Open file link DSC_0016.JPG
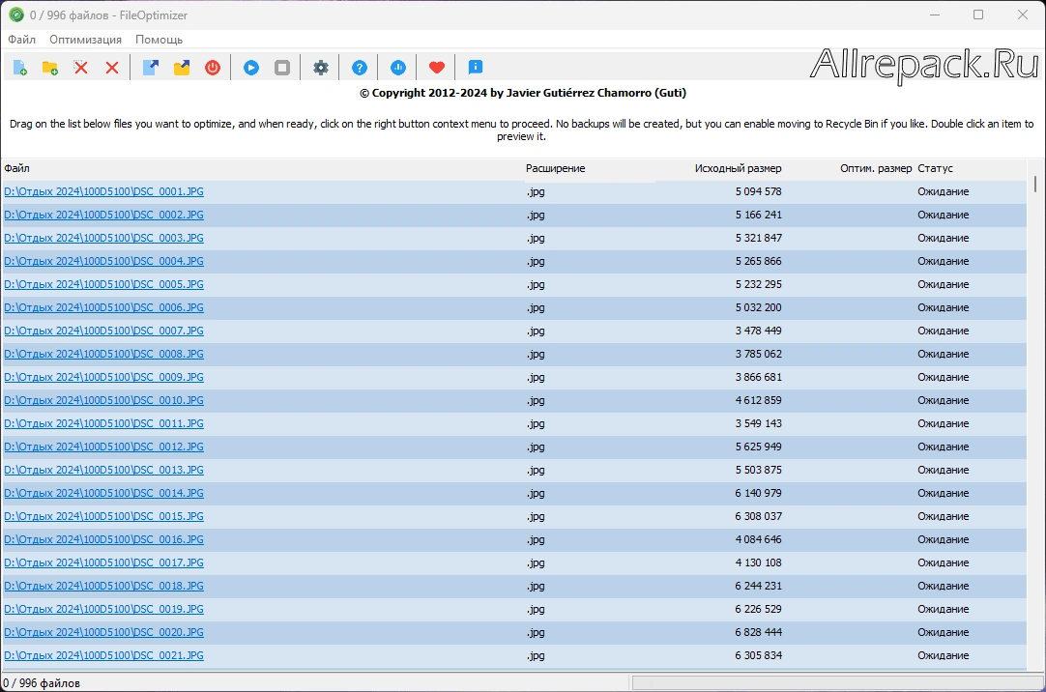This screenshot has width=1046, height=692. click(104, 540)
